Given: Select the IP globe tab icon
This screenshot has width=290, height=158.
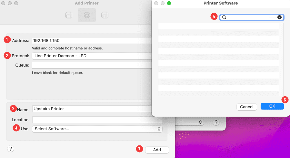Looking at the screenshot, I should pos(87,15).
